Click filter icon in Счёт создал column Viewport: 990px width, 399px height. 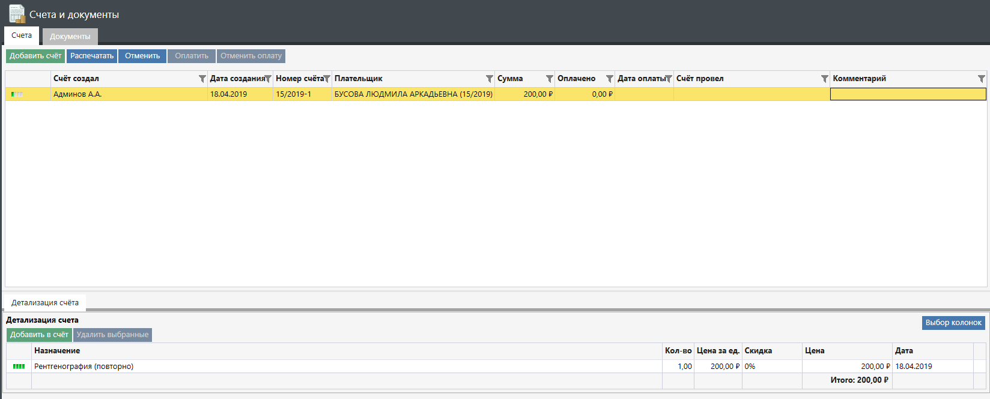click(x=202, y=79)
